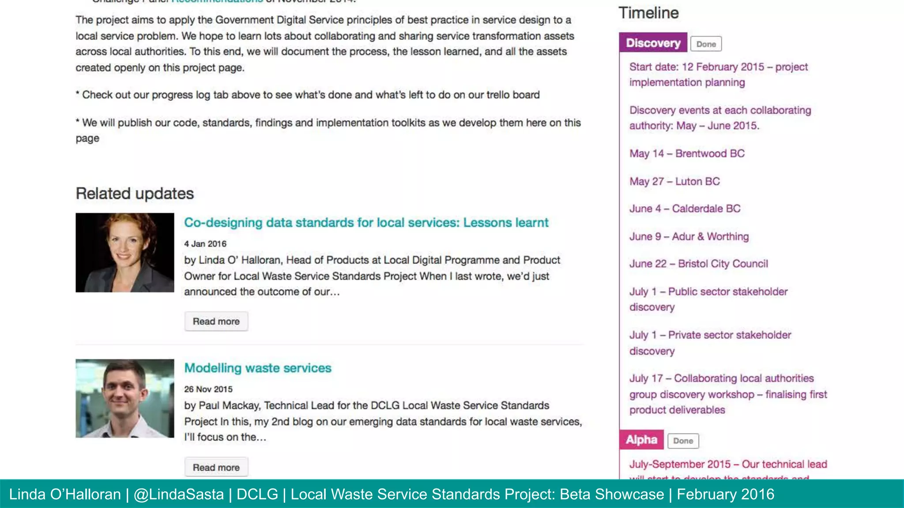Select the Discovery phase label
904x508 pixels.
pos(653,42)
